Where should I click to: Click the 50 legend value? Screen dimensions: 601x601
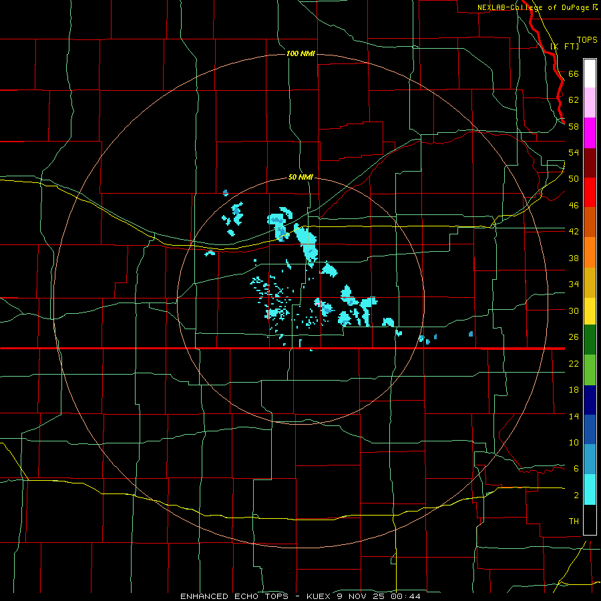(574, 178)
